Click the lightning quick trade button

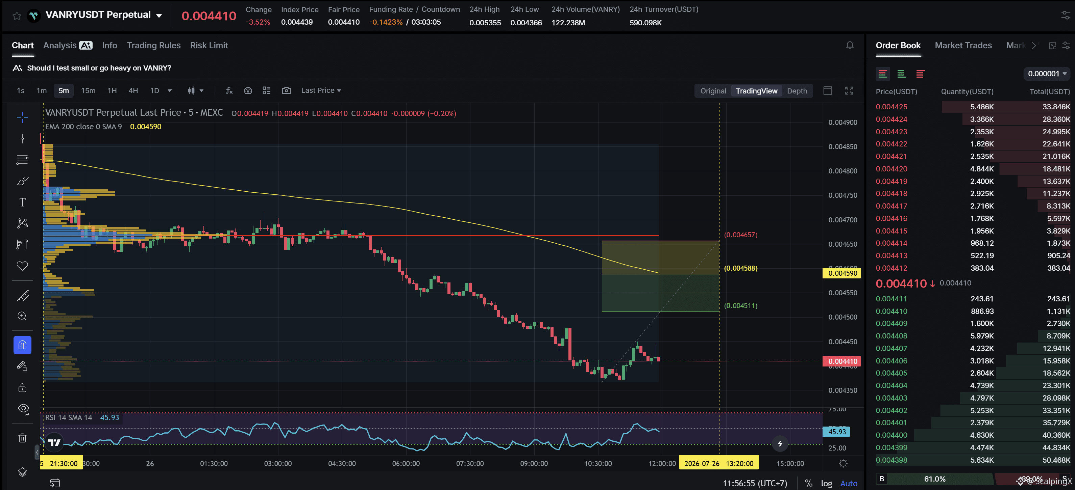coord(780,443)
